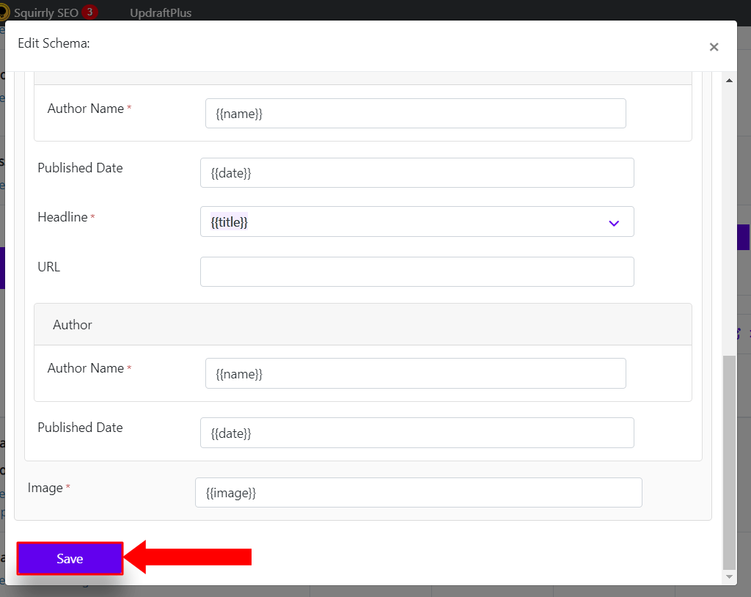The image size is (751, 597).
Task: Expand the Headline dropdown chevron
Action: tap(614, 223)
